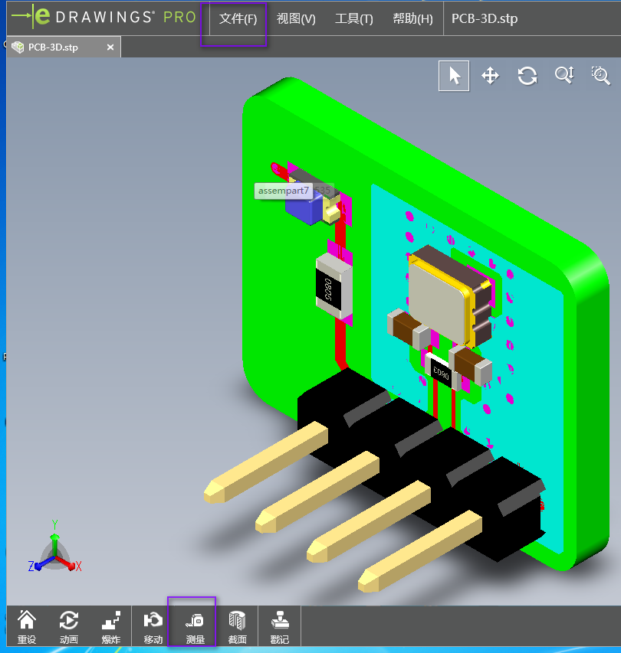Use the Zoom to Area tool

coord(600,75)
